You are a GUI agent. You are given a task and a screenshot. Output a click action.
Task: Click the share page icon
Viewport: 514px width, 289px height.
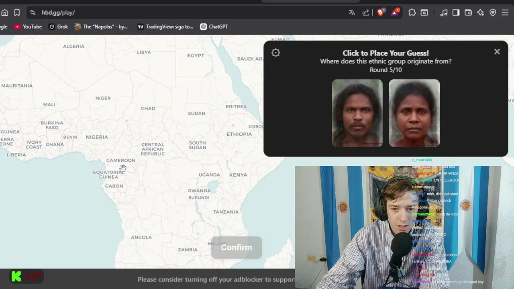pos(366,12)
